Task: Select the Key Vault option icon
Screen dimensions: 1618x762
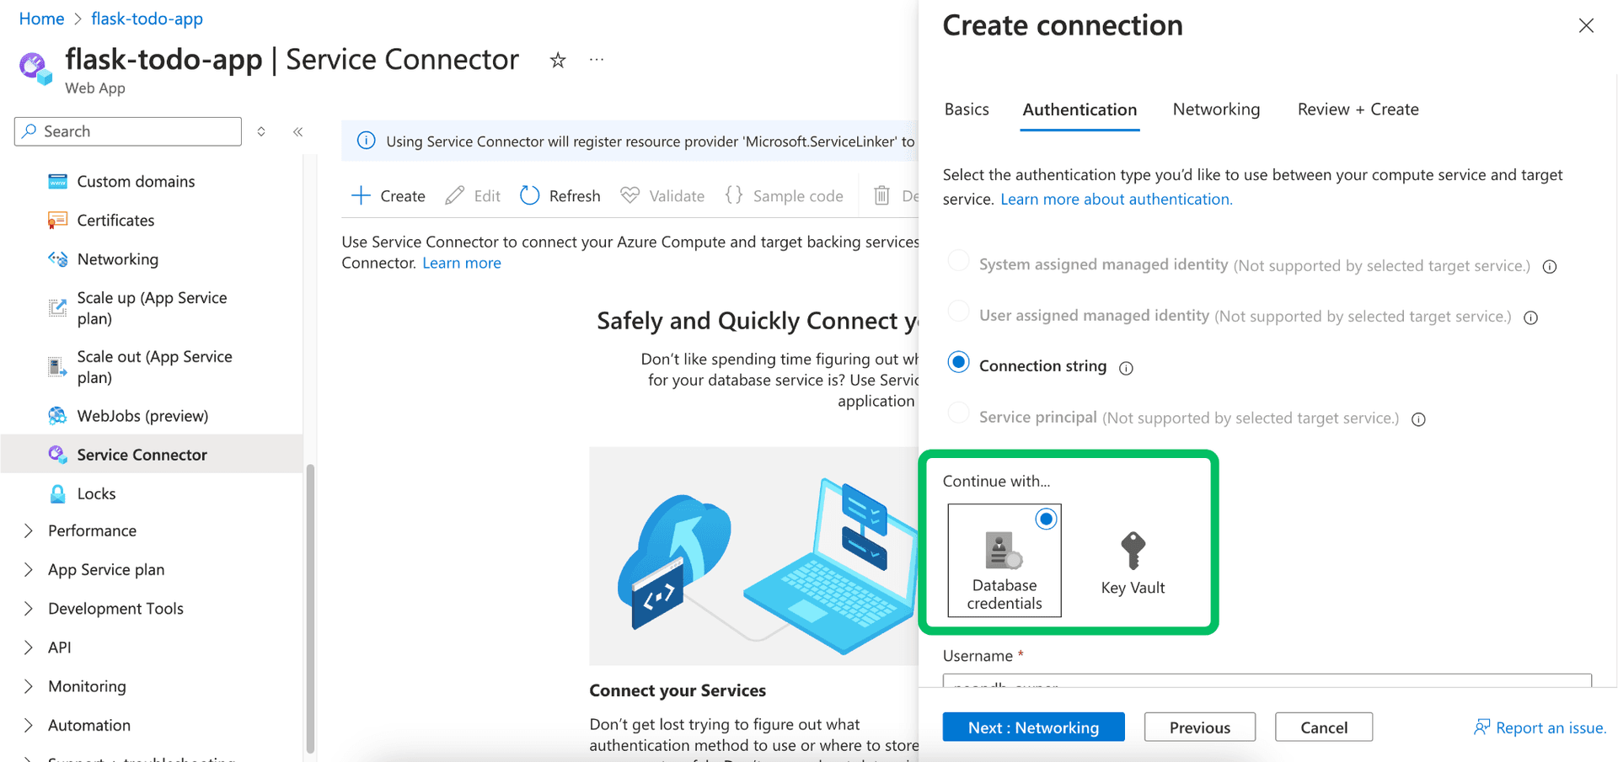Action: 1132,552
